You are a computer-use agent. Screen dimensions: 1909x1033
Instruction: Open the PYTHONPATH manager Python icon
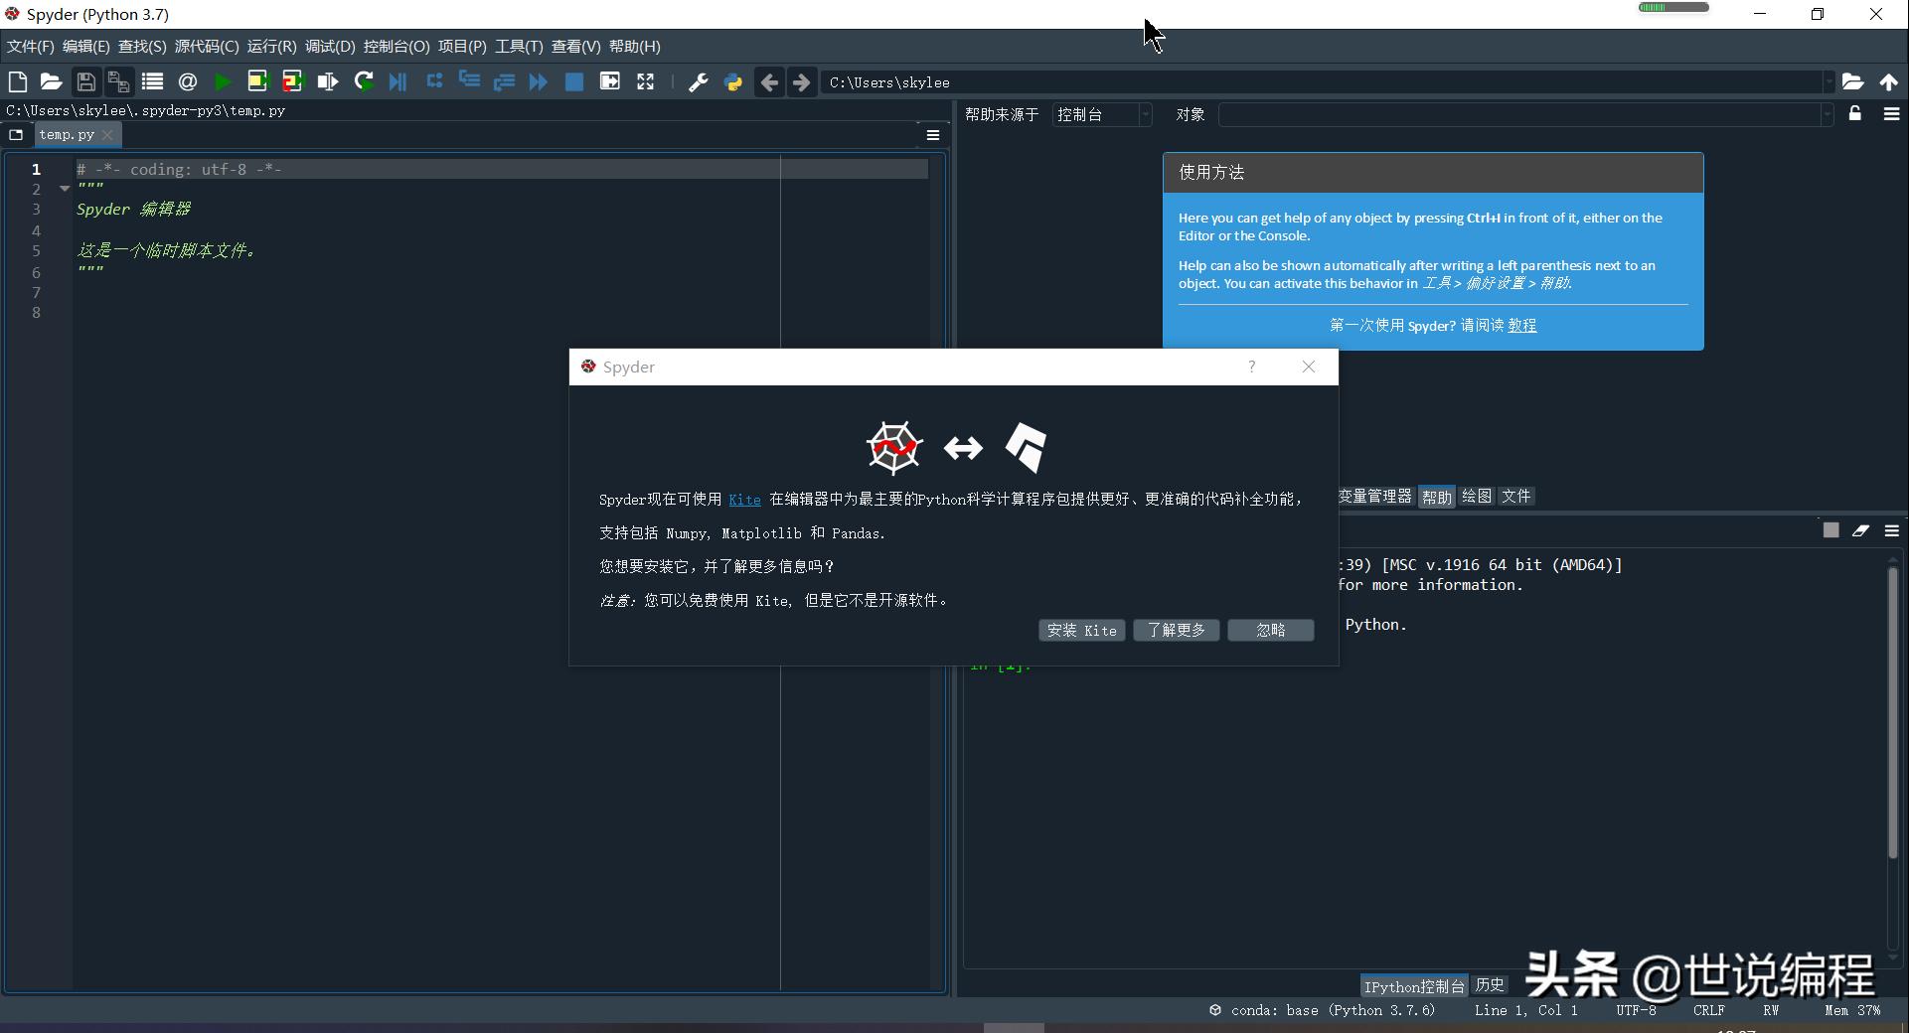click(733, 82)
